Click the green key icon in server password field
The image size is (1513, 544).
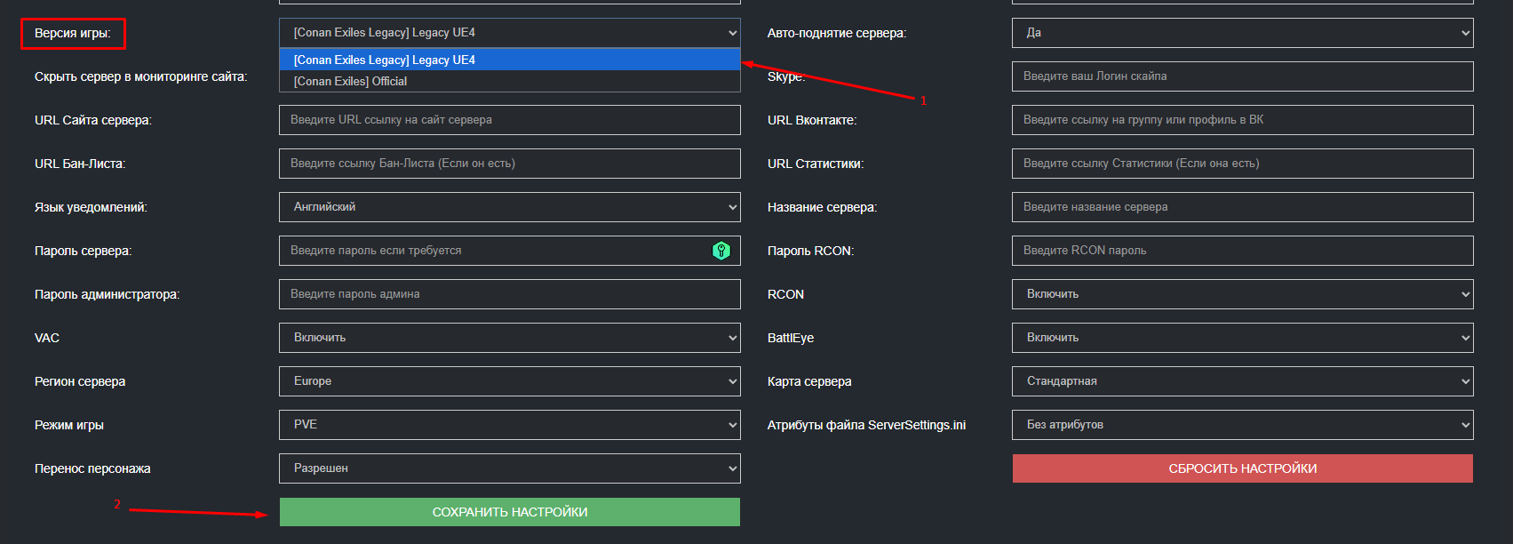(x=721, y=251)
